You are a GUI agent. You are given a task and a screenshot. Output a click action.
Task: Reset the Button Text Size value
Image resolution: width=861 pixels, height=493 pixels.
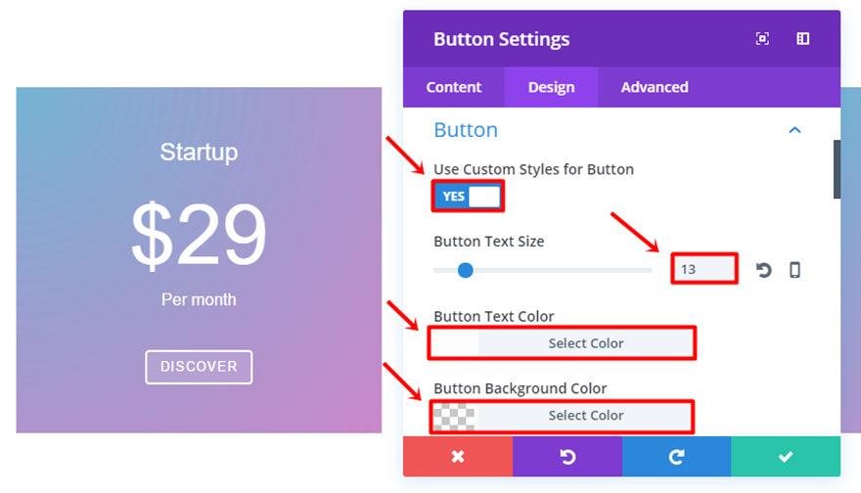point(763,270)
